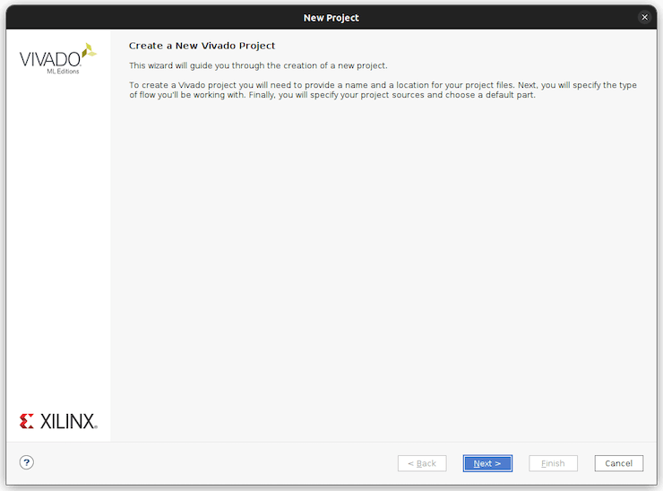Click the Vivado ML Editions logo

[x=58, y=59]
